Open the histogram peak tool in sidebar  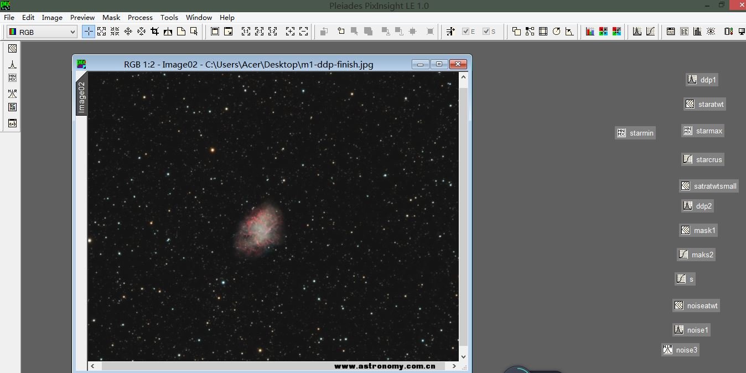[12, 64]
